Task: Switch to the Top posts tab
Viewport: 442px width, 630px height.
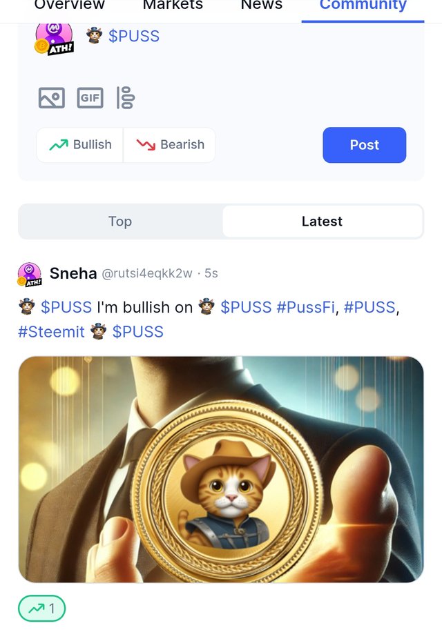Action: coord(120,222)
